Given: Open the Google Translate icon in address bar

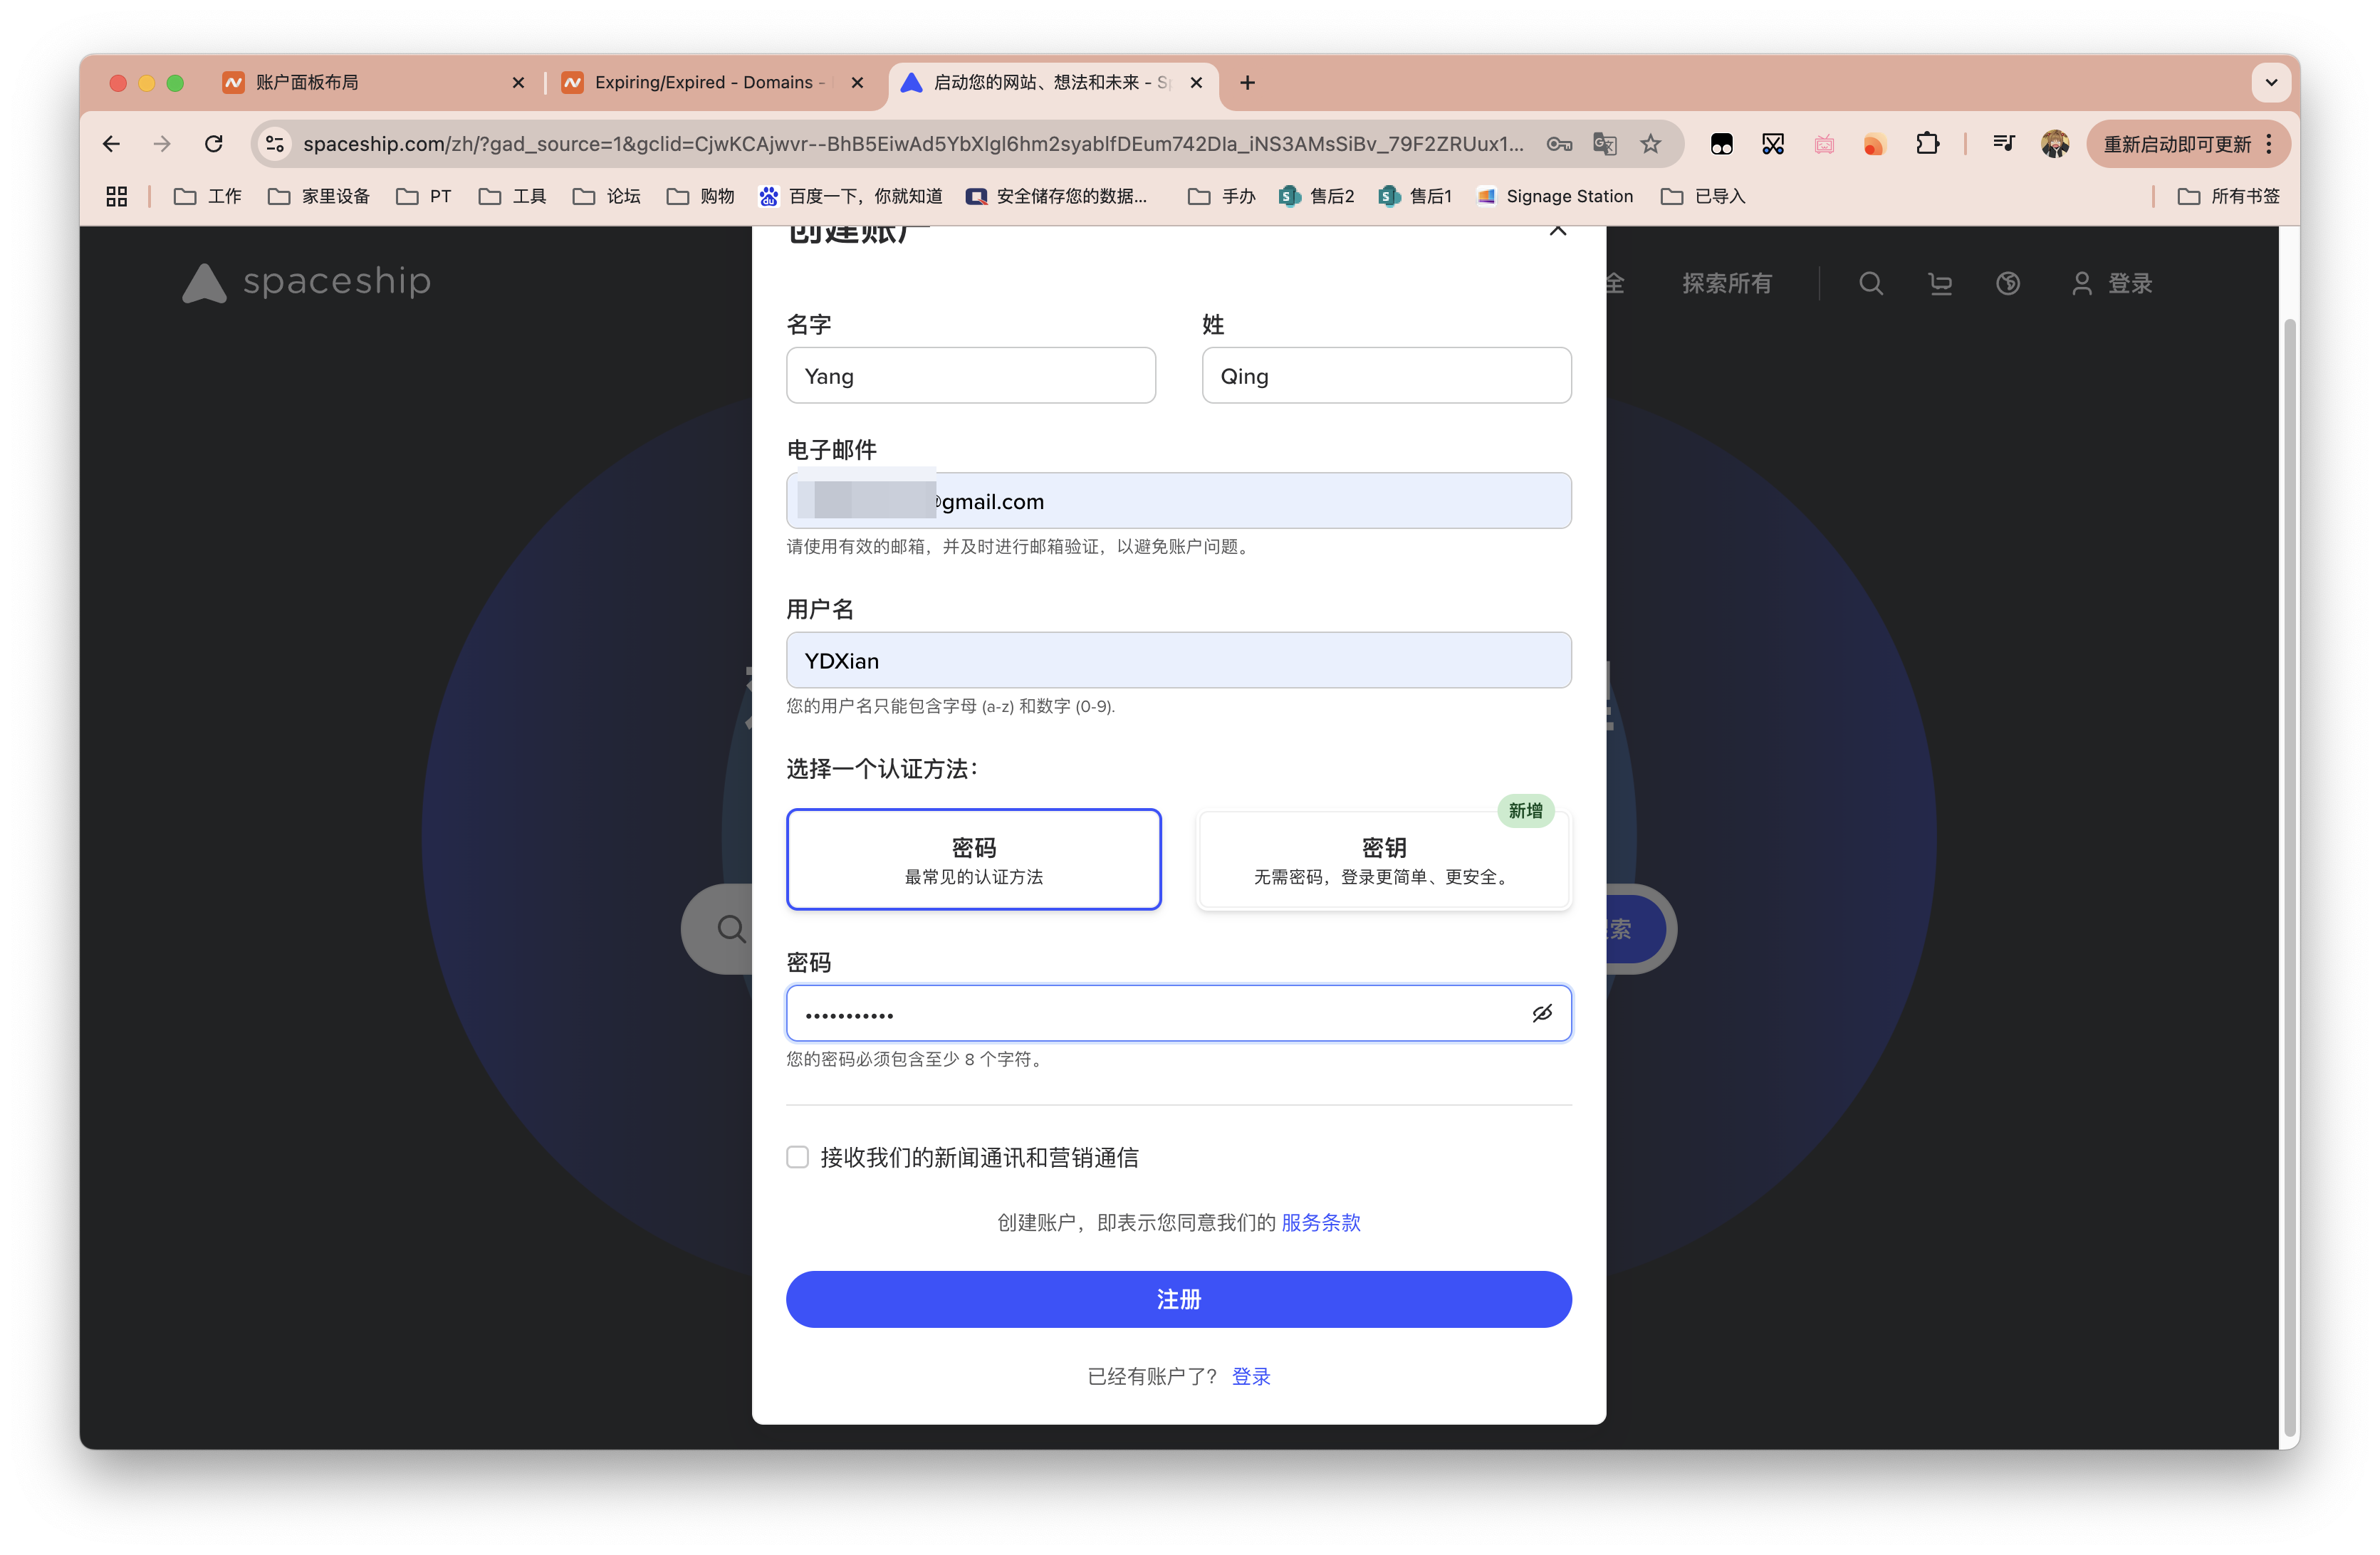Looking at the screenshot, I should coord(1605,144).
